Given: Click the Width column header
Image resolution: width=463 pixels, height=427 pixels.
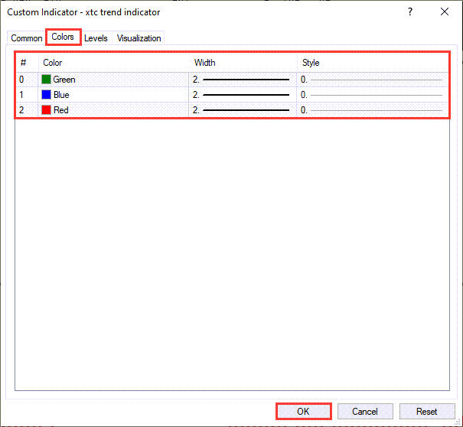Looking at the screenshot, I should 243,63.
